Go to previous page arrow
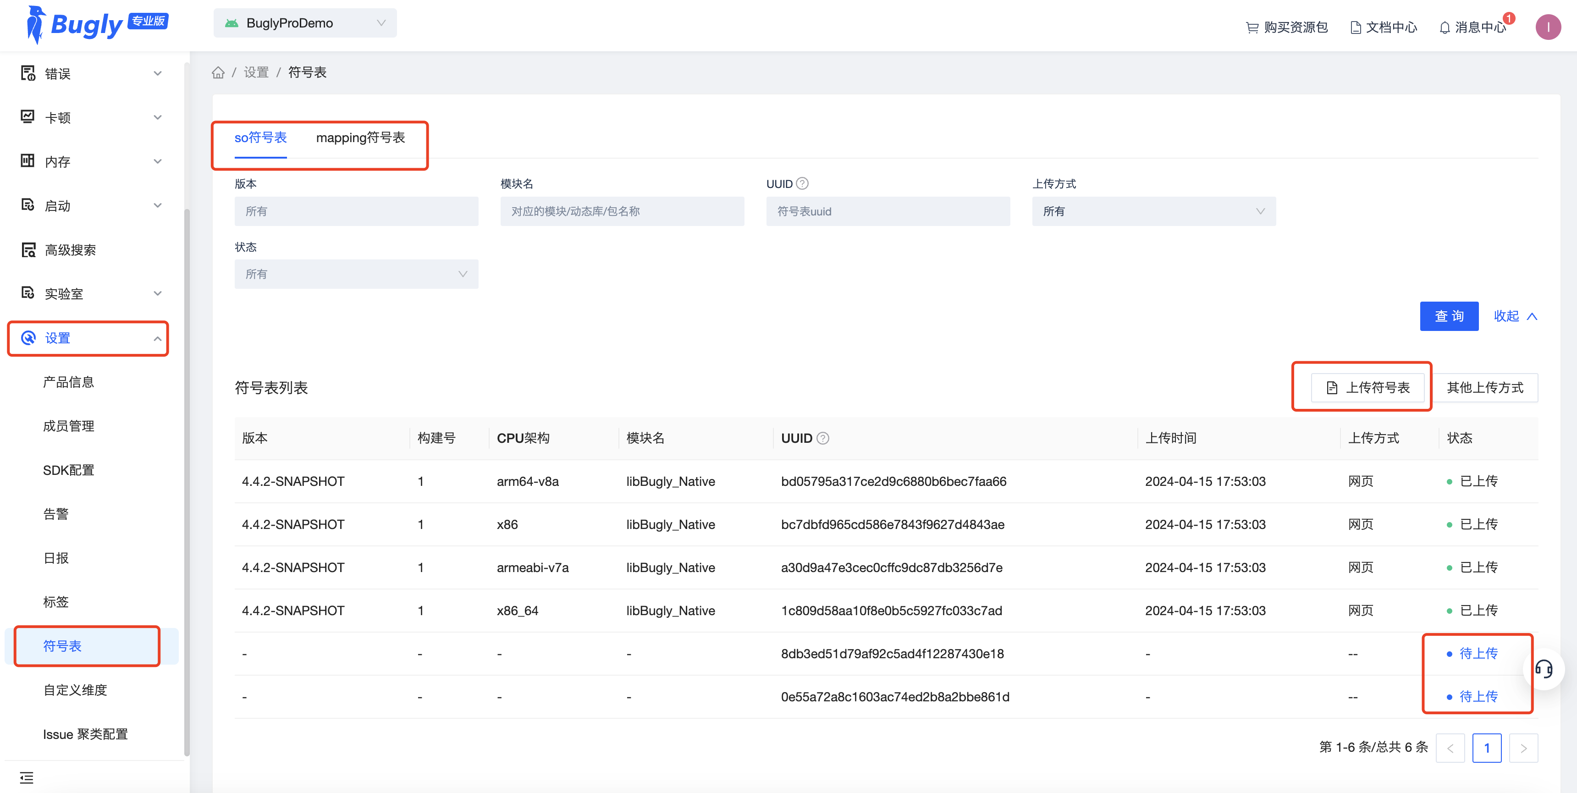 tap(1450, 748)
